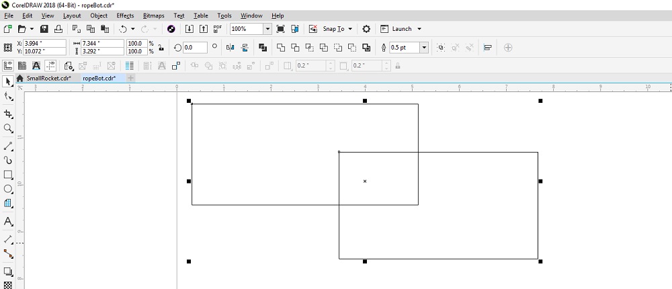Open the Bitmaps menu
The width and height of the screenshot is (672, 289).
point(153,15)
